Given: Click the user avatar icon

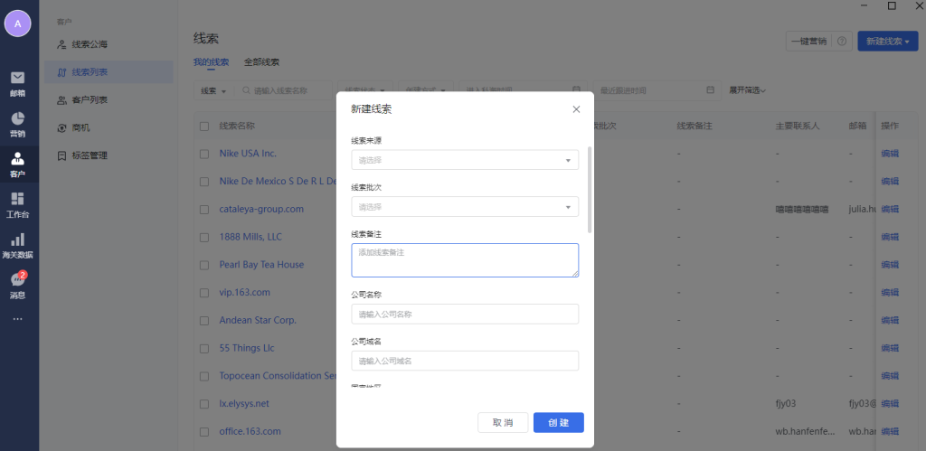Looking at the screenshot, I should pyautogui.click(x=18, y=23).
